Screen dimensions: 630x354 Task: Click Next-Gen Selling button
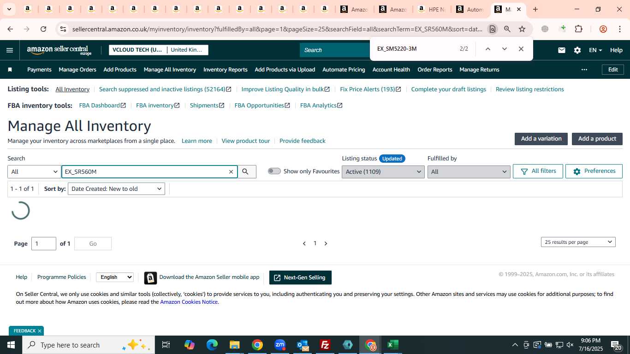300,277
